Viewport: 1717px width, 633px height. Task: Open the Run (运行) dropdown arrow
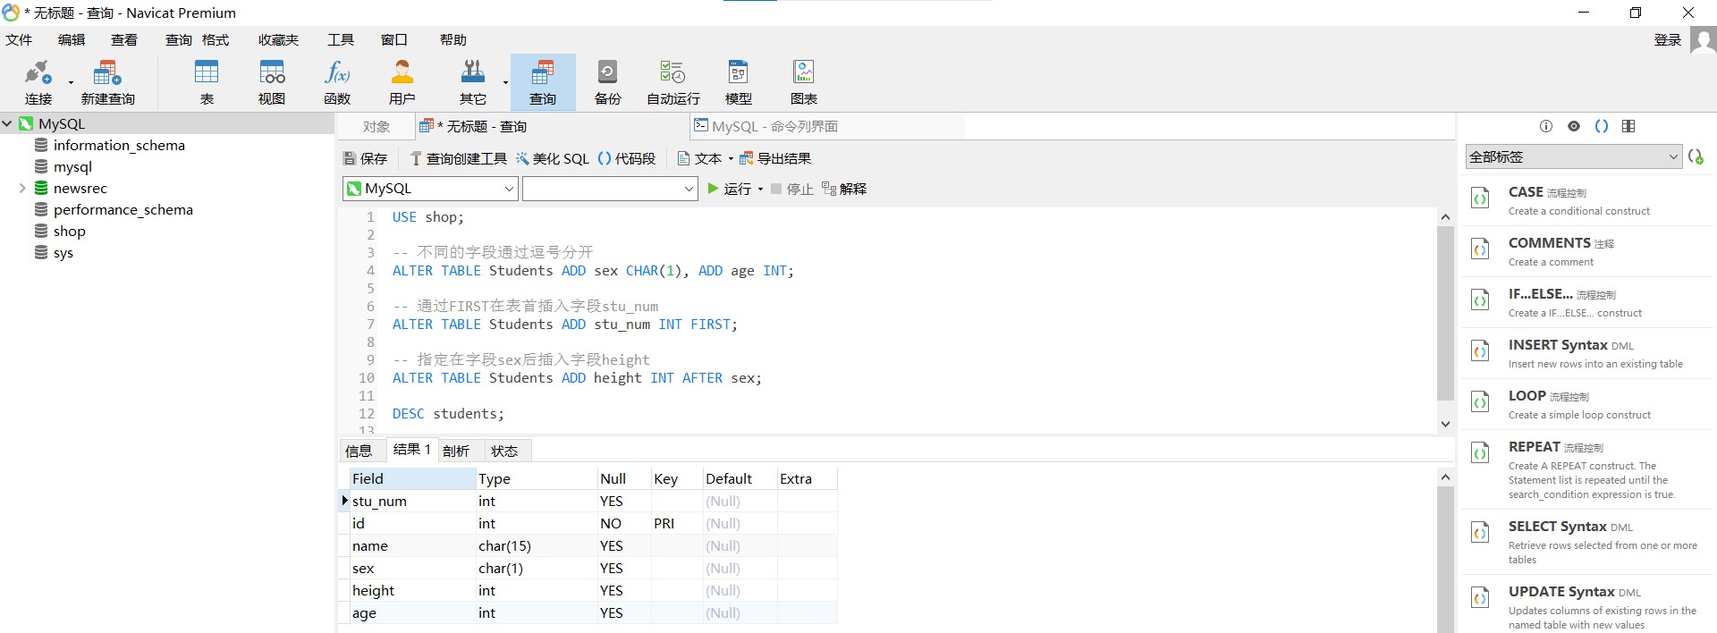tap(760, 189)
